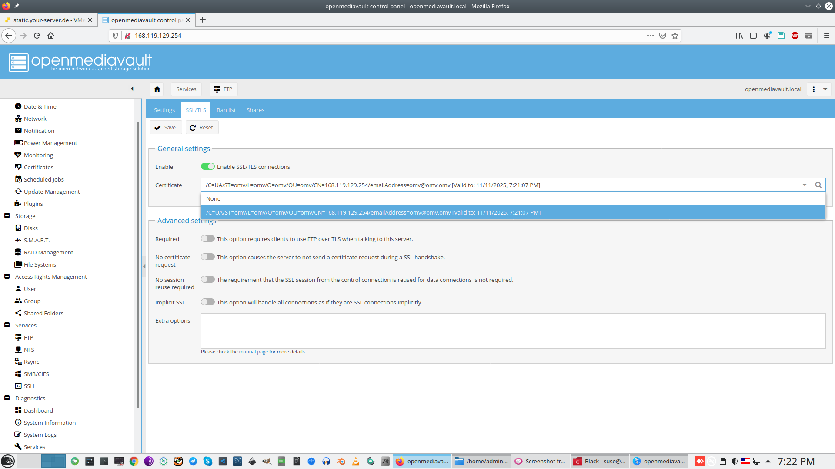Open Certificates from the sidebar
The image size is (835, 469).
[38, 167]
